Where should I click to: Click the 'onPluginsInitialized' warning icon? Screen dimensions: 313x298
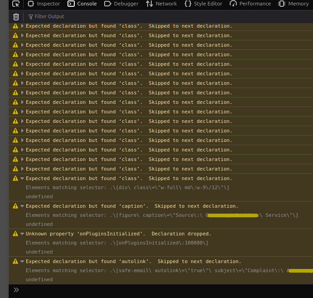pyautogui.click(x=15, y=234)
